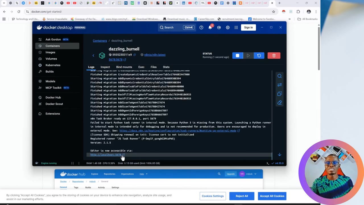Open terminal icon in status bar
364x205 pixels.
(268, 163)
